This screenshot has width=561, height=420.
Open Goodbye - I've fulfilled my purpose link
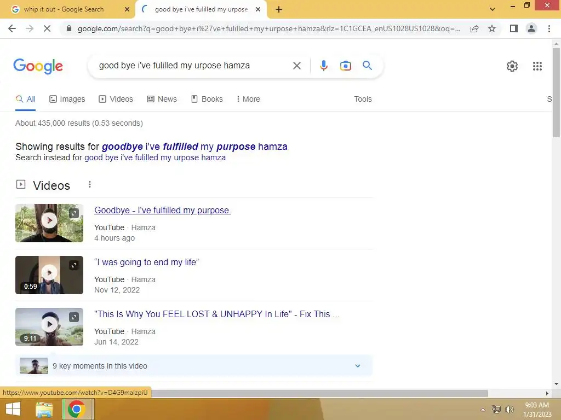(162, 211)
